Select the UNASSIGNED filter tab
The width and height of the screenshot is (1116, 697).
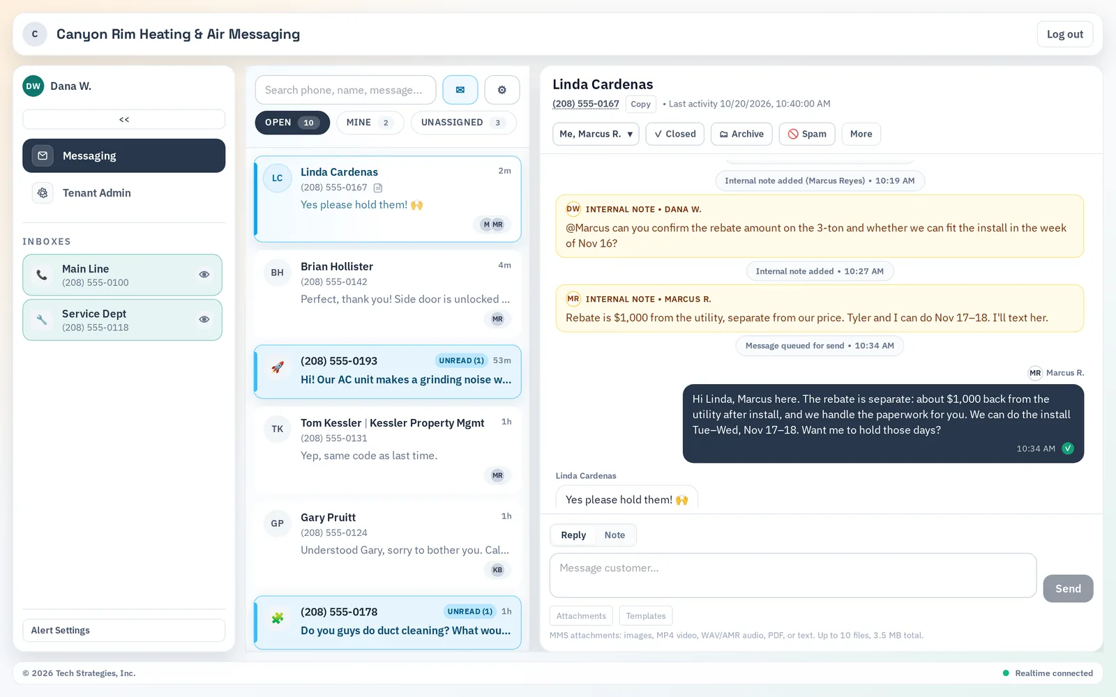[x=464, y=123]
